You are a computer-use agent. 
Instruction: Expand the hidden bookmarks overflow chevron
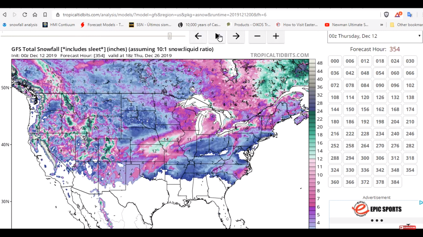click(382, 25)
